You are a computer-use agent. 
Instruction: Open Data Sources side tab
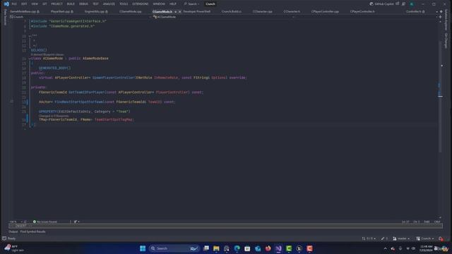(5, 17)
